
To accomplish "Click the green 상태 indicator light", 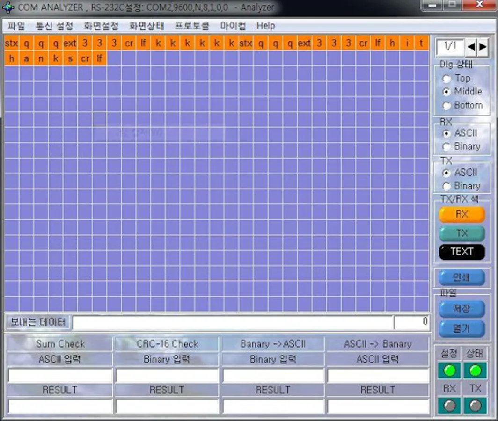I will (475, 370).
